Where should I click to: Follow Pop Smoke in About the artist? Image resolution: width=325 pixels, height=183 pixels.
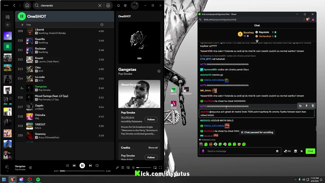click(151, 119)
